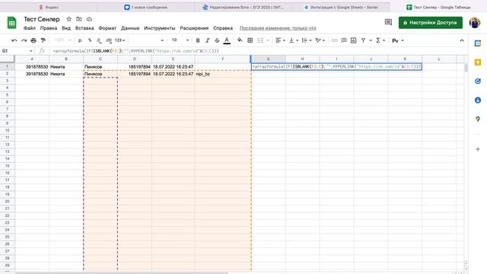Open Calendar in the side panel
Screen dimensions: 487x274
[478, 43]
